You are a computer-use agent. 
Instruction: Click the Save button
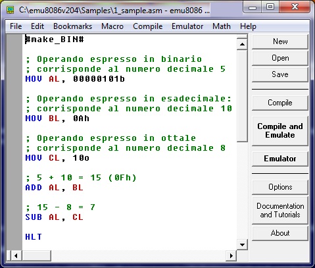click(x=280, y=74)
